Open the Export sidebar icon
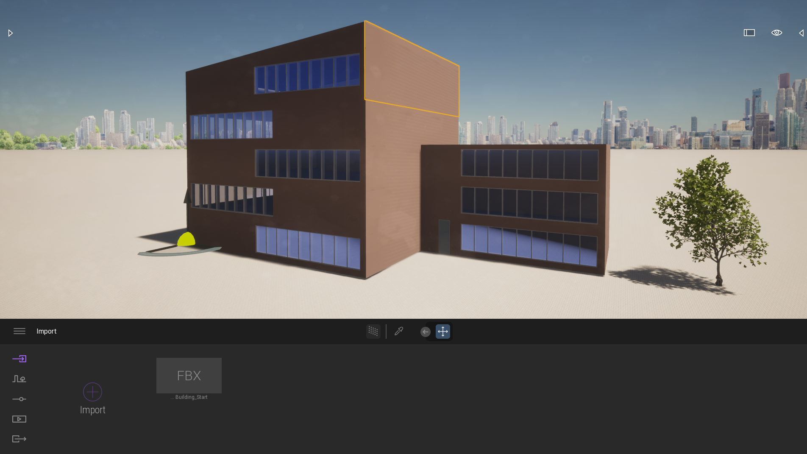 point(19,439)
